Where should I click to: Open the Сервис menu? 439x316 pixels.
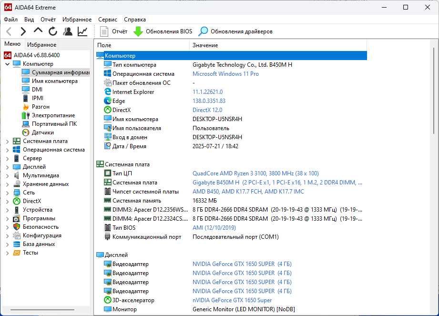coord(108,20)
